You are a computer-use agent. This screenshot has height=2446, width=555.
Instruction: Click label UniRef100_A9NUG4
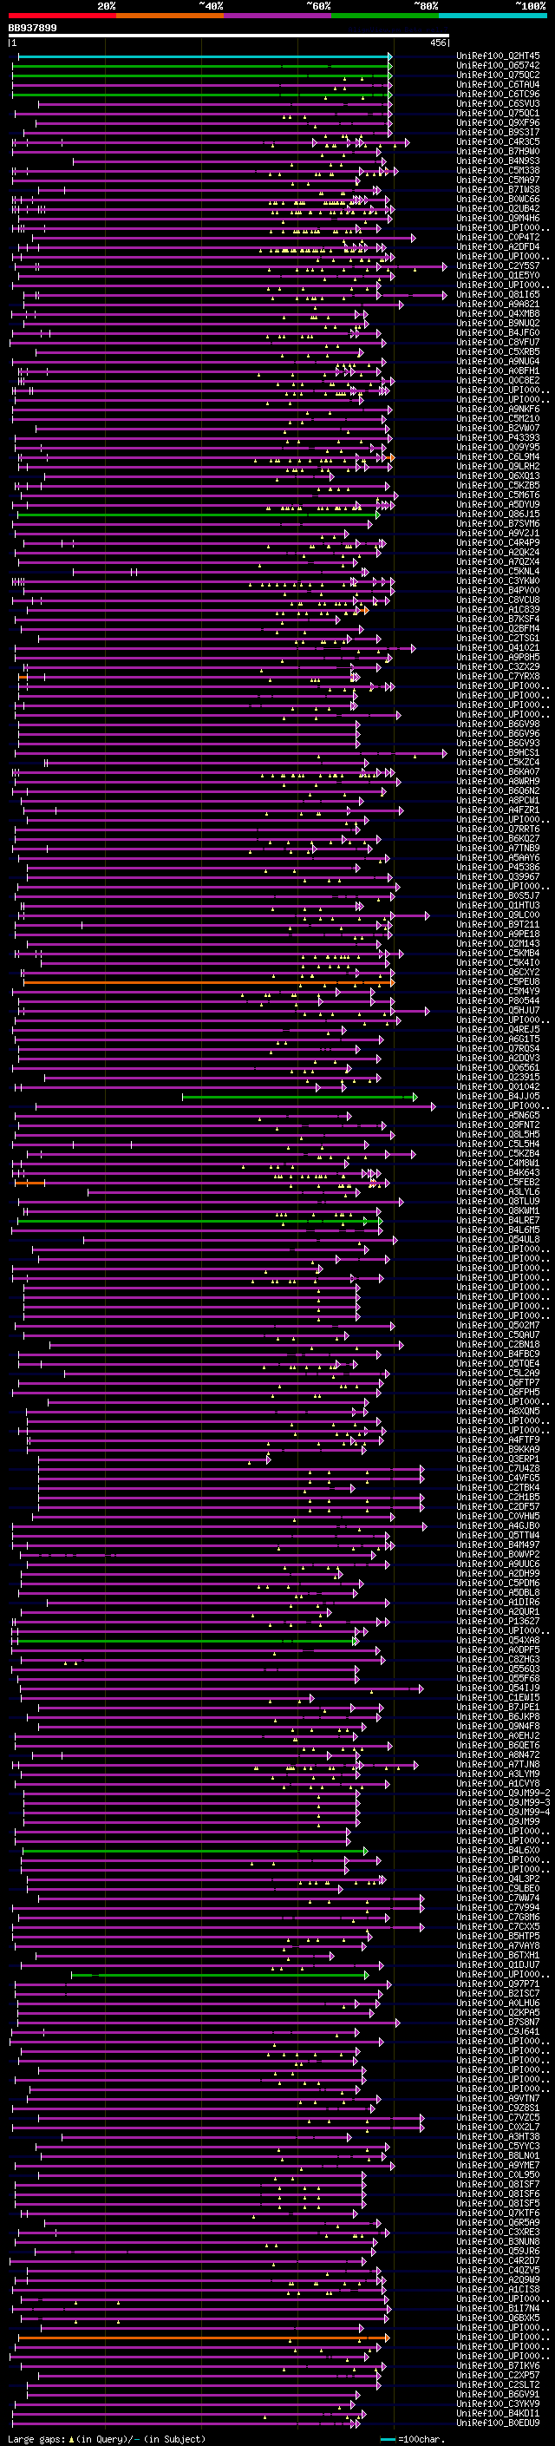498,362
